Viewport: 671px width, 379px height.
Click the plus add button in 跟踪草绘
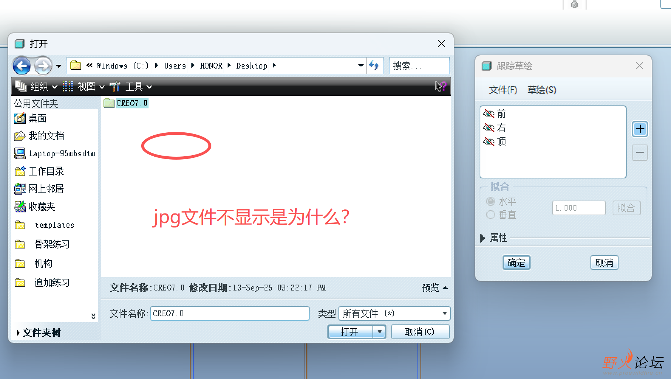tap(640, 129)
